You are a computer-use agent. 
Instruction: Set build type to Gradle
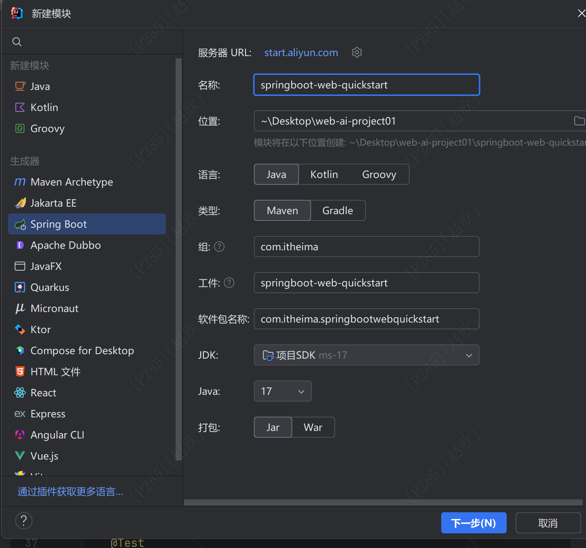(338, 210)
